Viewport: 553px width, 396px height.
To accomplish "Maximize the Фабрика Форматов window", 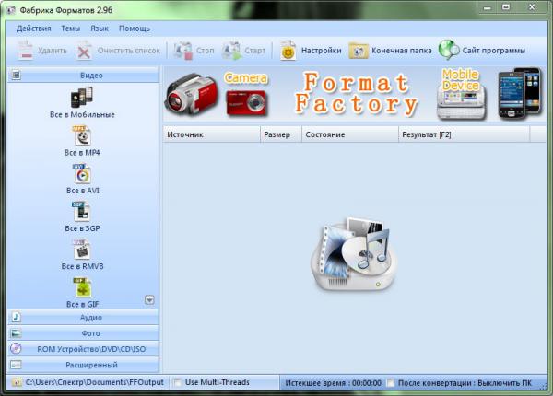I will point(506,7).
